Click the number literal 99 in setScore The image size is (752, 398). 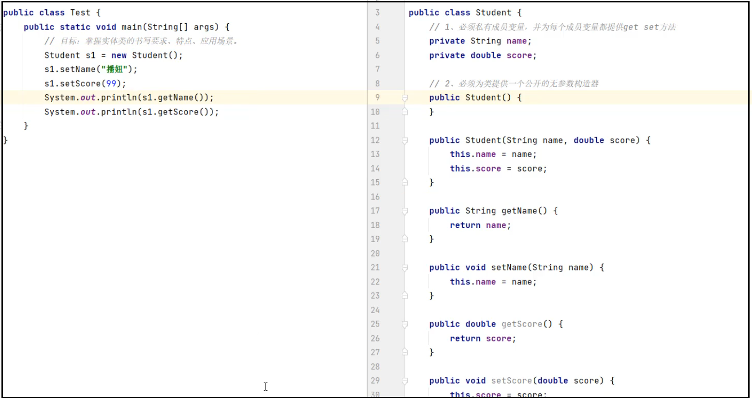point(111,83)
